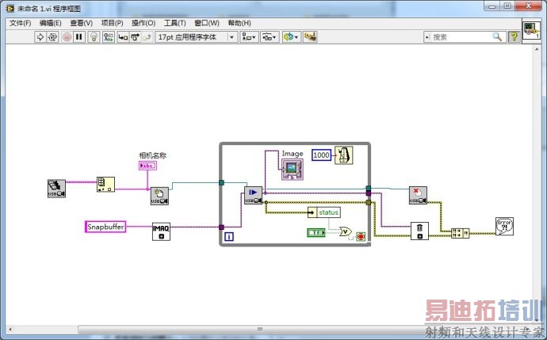The width and height of the screenshot is (547, 340).
Task: Open the 工具(T) menu
Action: 174,23
